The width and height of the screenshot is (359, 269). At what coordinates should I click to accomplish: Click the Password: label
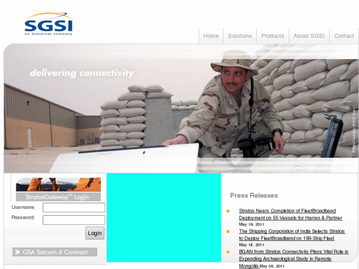pos(23,218)
